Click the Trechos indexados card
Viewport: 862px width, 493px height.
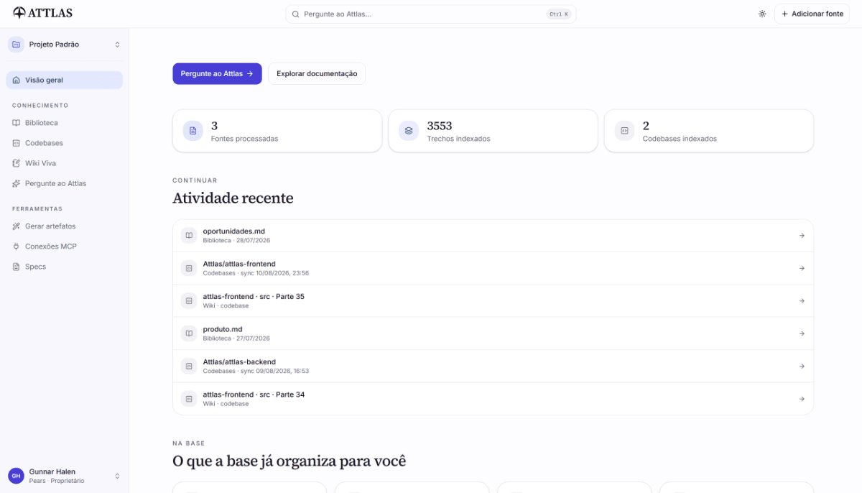point(493,131)
